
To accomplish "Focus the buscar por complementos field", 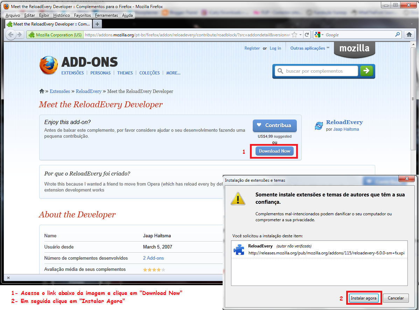I will (316, 71).
